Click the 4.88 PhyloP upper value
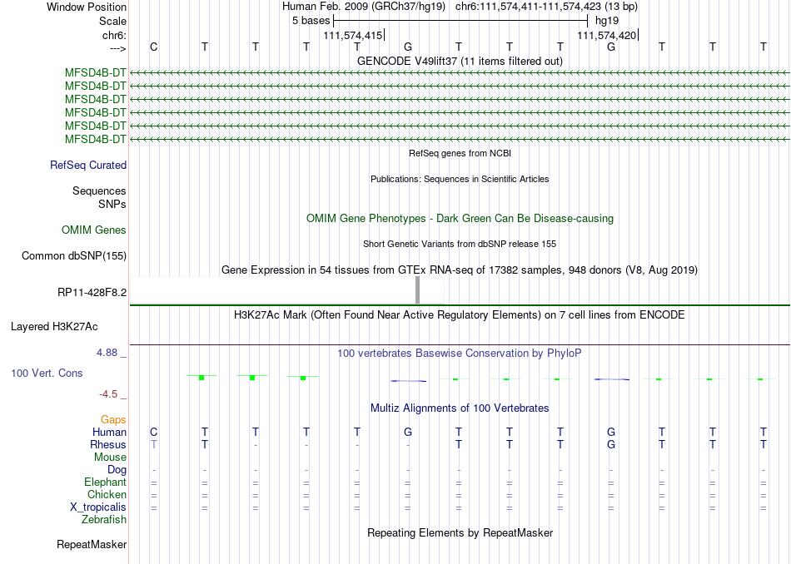The width and height of the screenshot is (791, 564). click(x=107, y=353)
